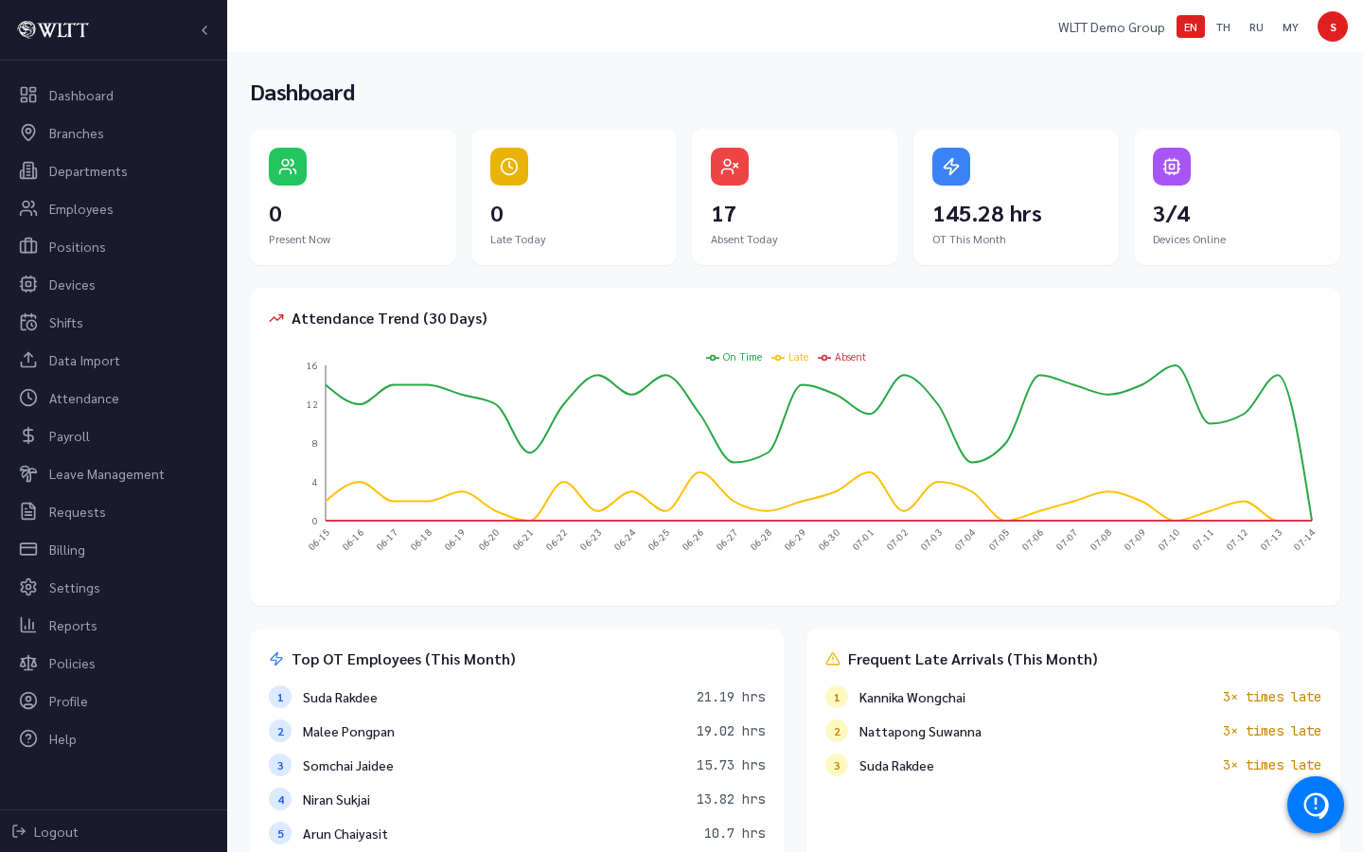Click the Positions briefcase icon
This screenshot has width=1363, height=852.
(28, 246)
